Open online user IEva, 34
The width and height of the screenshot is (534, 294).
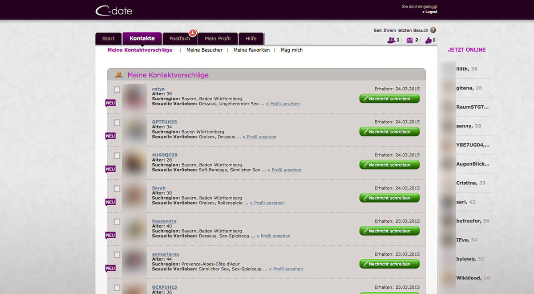coord(467,240)
